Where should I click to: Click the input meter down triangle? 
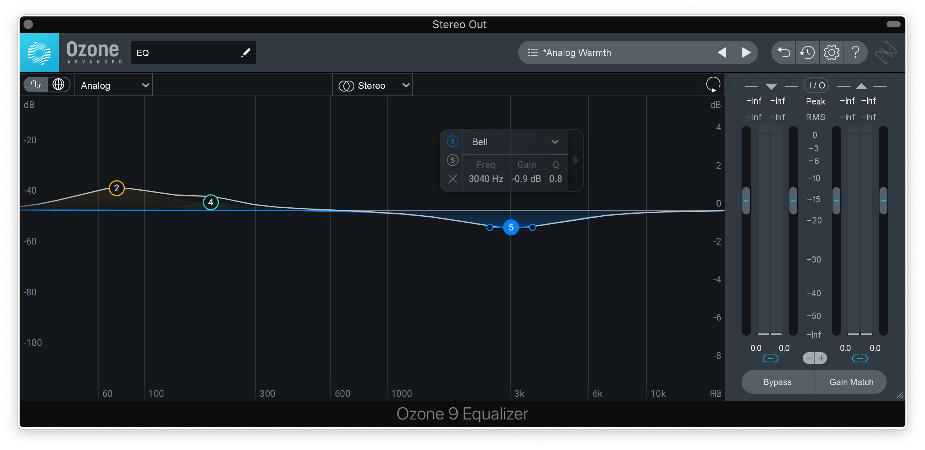[x=771, y=86]
